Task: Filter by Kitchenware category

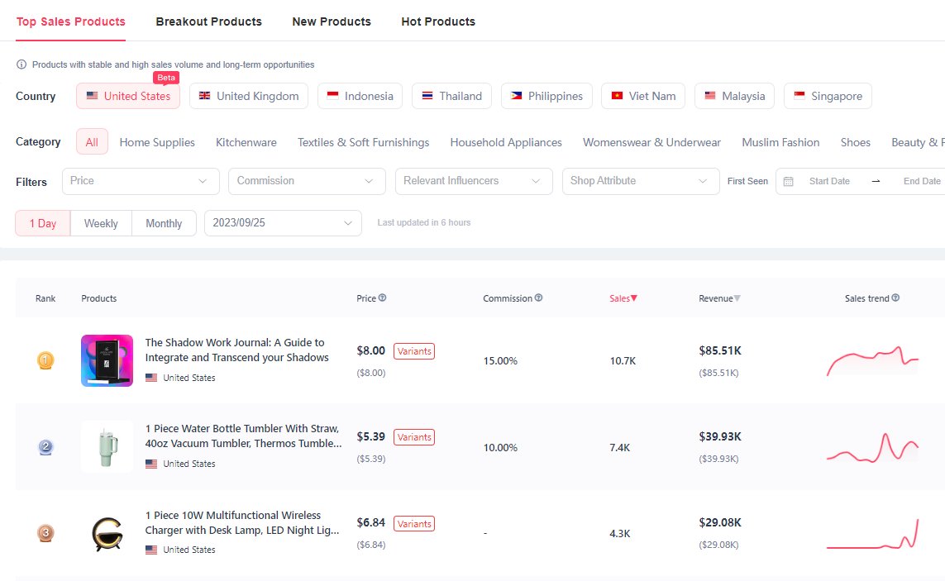Action: point(246,142)
